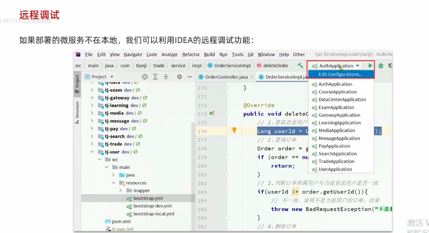Open the Project view dropdown arrow
This screenshot has width=429, height=233.
coord(112,77)
